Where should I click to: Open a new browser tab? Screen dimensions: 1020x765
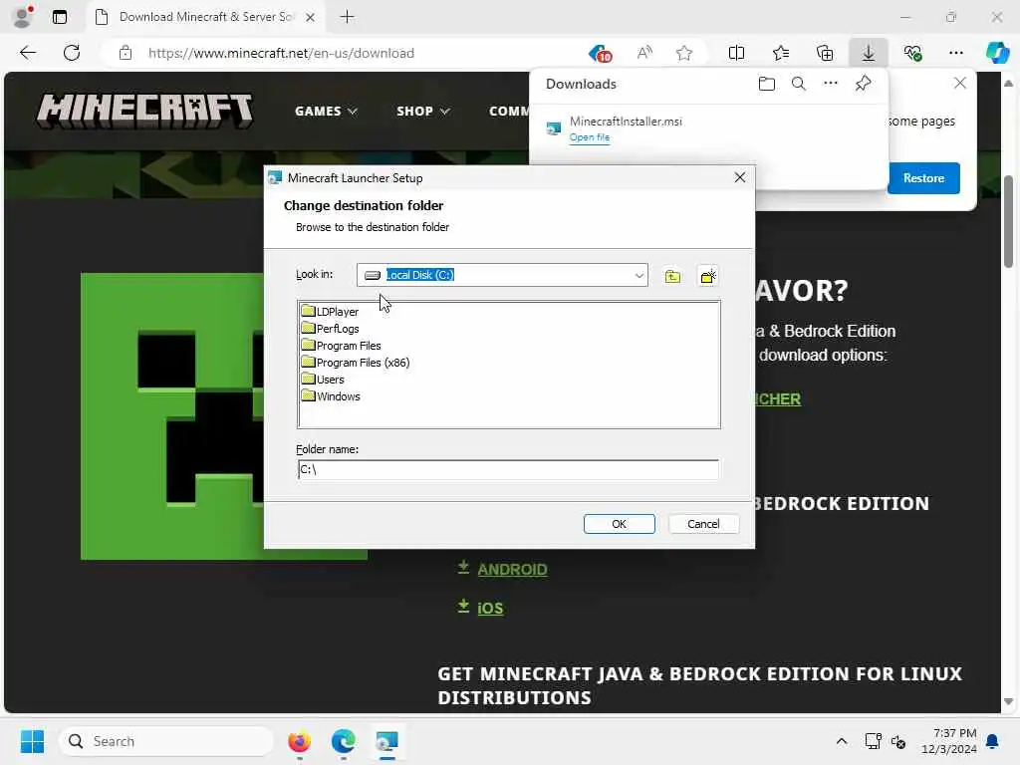[x=348, y=17]
